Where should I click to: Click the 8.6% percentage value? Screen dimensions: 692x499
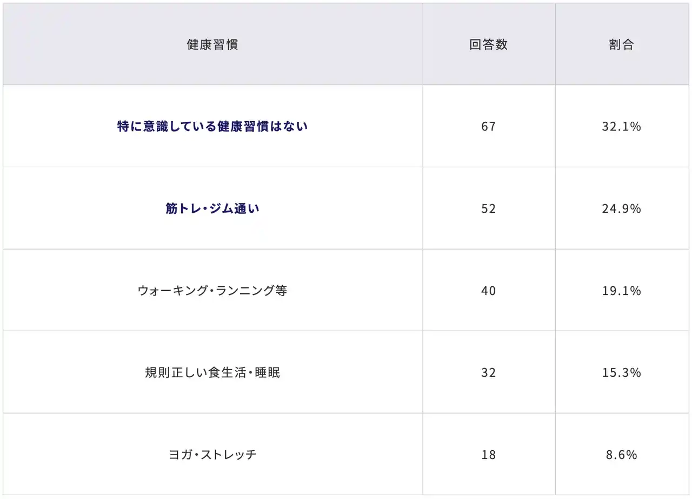(621, 455)
